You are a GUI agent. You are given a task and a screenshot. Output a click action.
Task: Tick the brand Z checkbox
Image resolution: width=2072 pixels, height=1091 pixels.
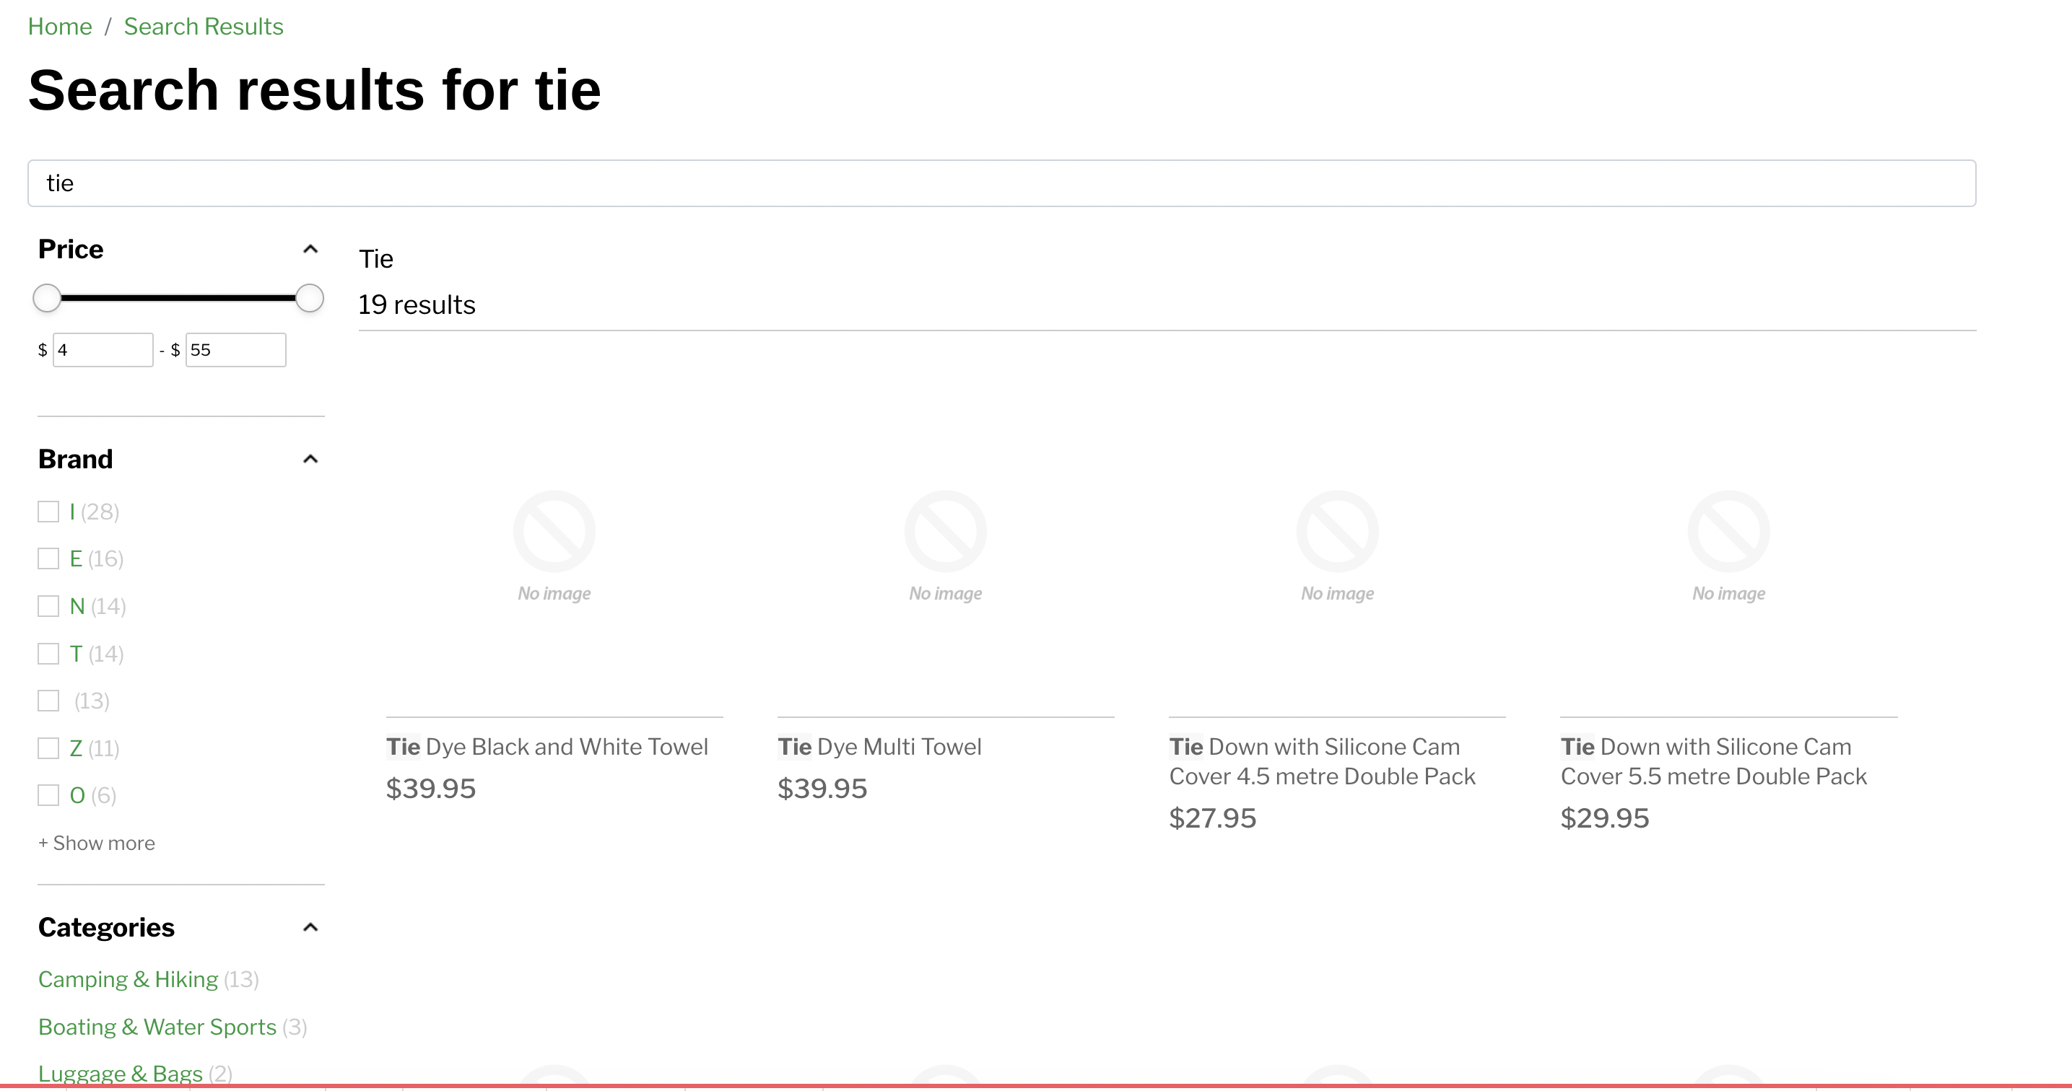48,748
